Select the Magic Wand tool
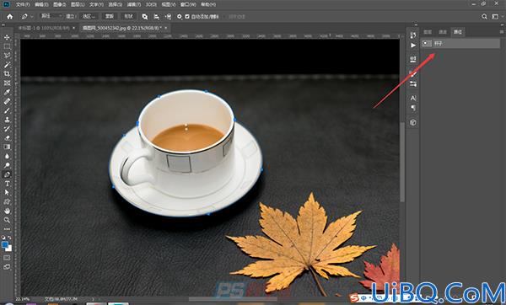The image size is (506, 305). coord(7,65)
